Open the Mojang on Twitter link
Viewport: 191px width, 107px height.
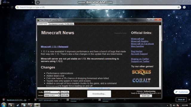point(140,59)
